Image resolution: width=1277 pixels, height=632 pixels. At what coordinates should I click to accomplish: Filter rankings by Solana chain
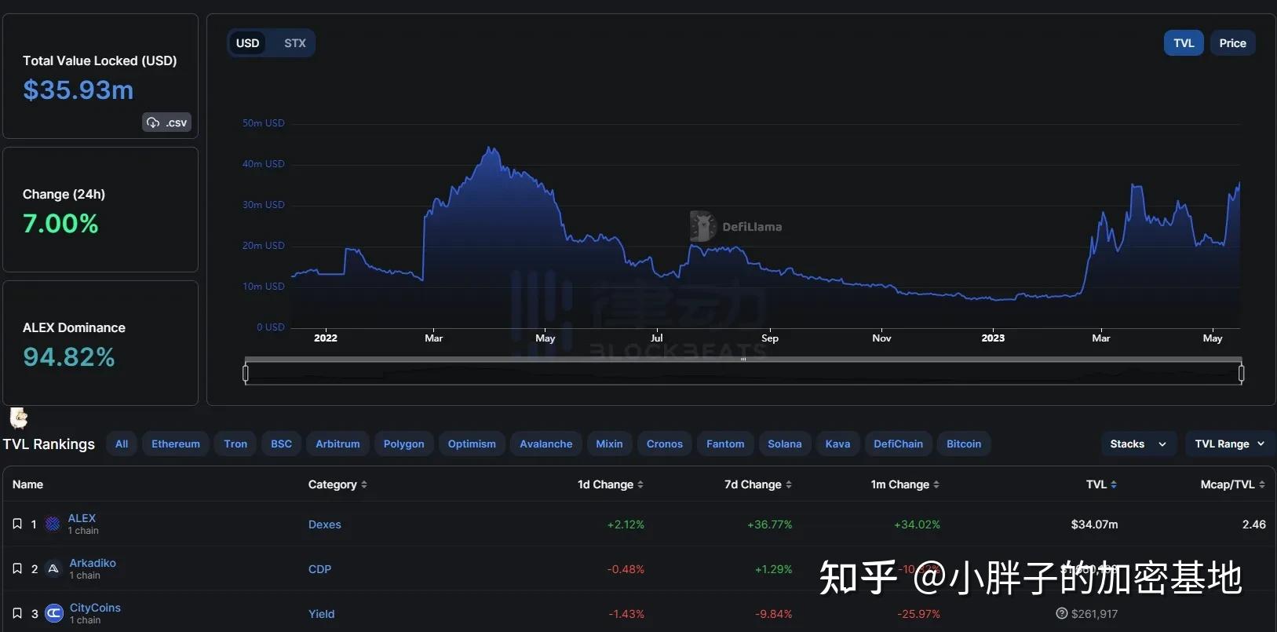point(785,444)
